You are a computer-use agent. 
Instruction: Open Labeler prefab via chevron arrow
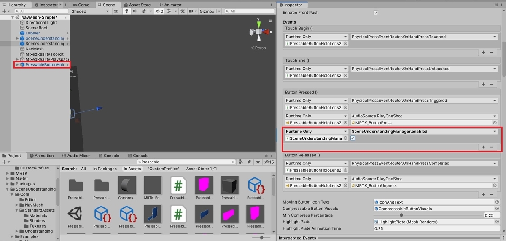67,33
